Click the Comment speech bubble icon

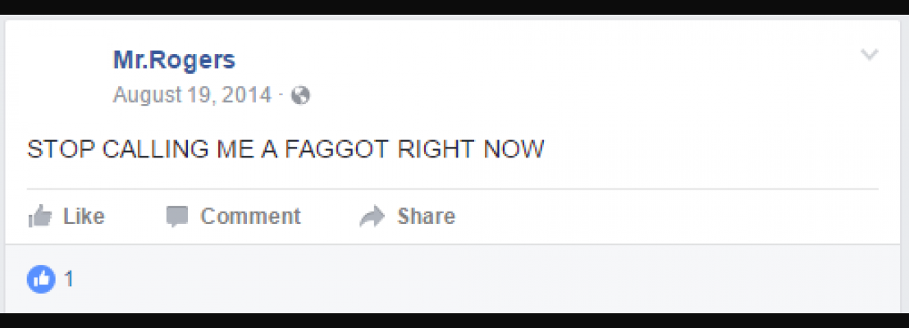click(x=177, y=216)
